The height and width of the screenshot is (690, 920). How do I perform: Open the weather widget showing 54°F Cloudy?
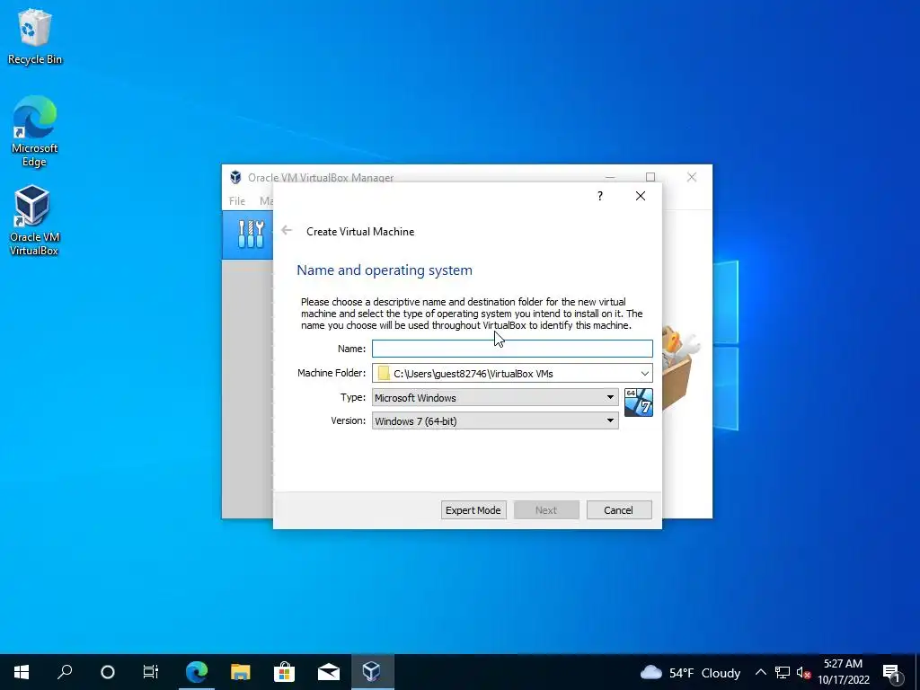point(690,672)
